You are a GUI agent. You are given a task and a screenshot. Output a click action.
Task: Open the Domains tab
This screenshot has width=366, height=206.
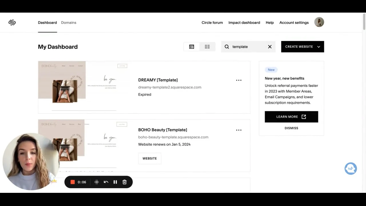(x=69, y=23)
